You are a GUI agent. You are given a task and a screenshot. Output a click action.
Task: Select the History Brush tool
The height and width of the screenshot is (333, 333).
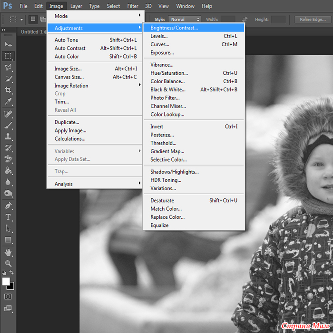8,148
